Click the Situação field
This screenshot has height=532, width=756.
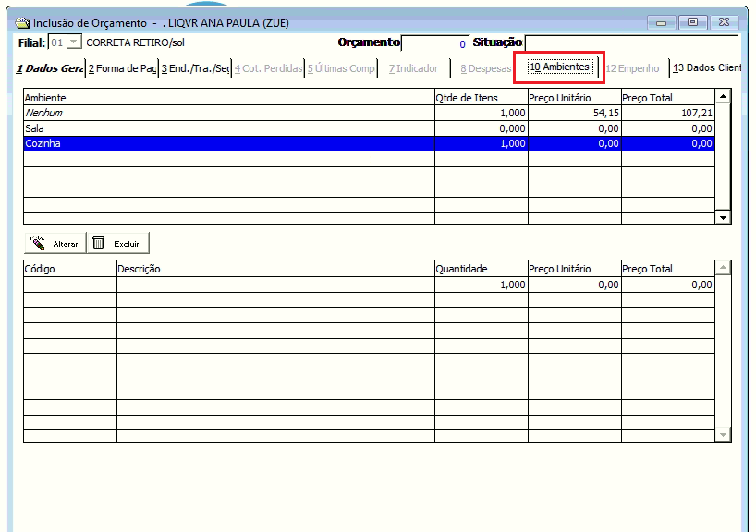tap(631, 42)
